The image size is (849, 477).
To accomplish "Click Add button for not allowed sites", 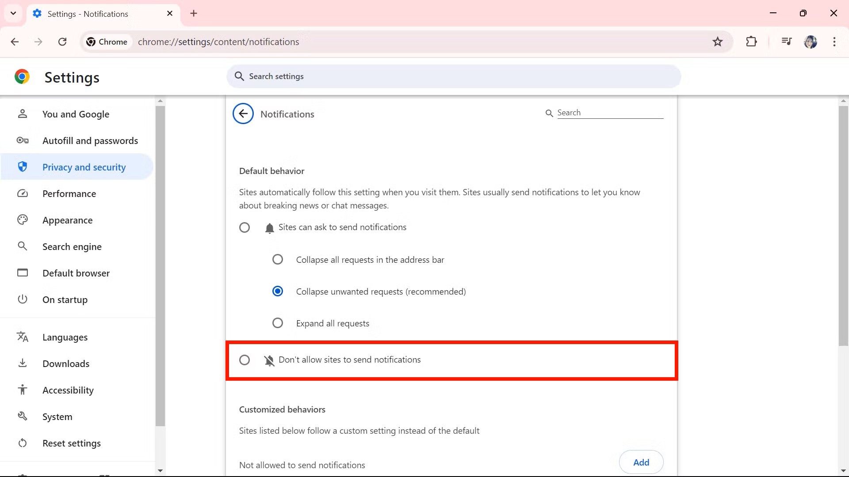I will [641, 462].
